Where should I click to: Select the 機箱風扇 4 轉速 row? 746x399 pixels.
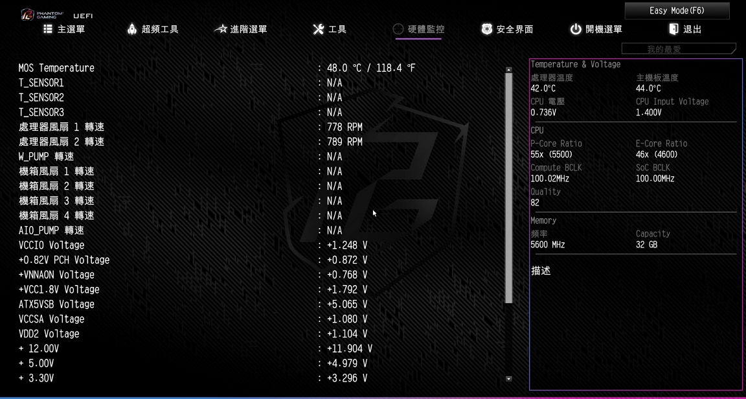click(x=259, y=216)
